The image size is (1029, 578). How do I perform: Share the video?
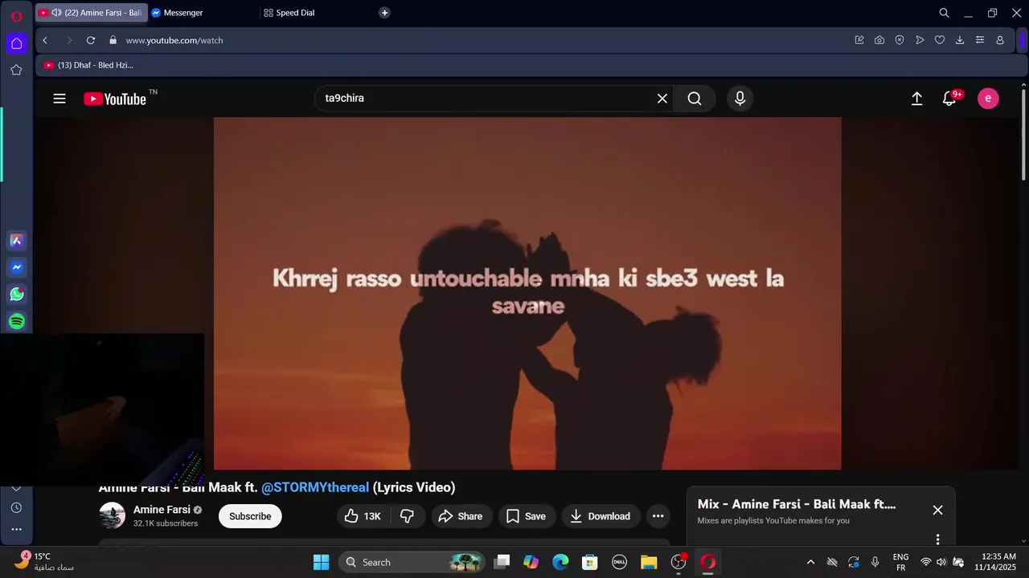(461, 516)
